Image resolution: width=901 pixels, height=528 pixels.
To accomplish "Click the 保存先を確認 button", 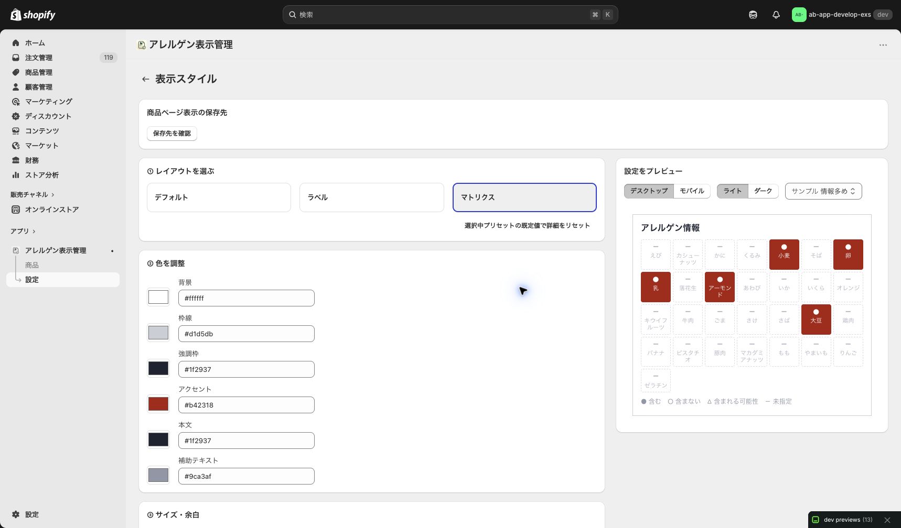I will point(172,134).
